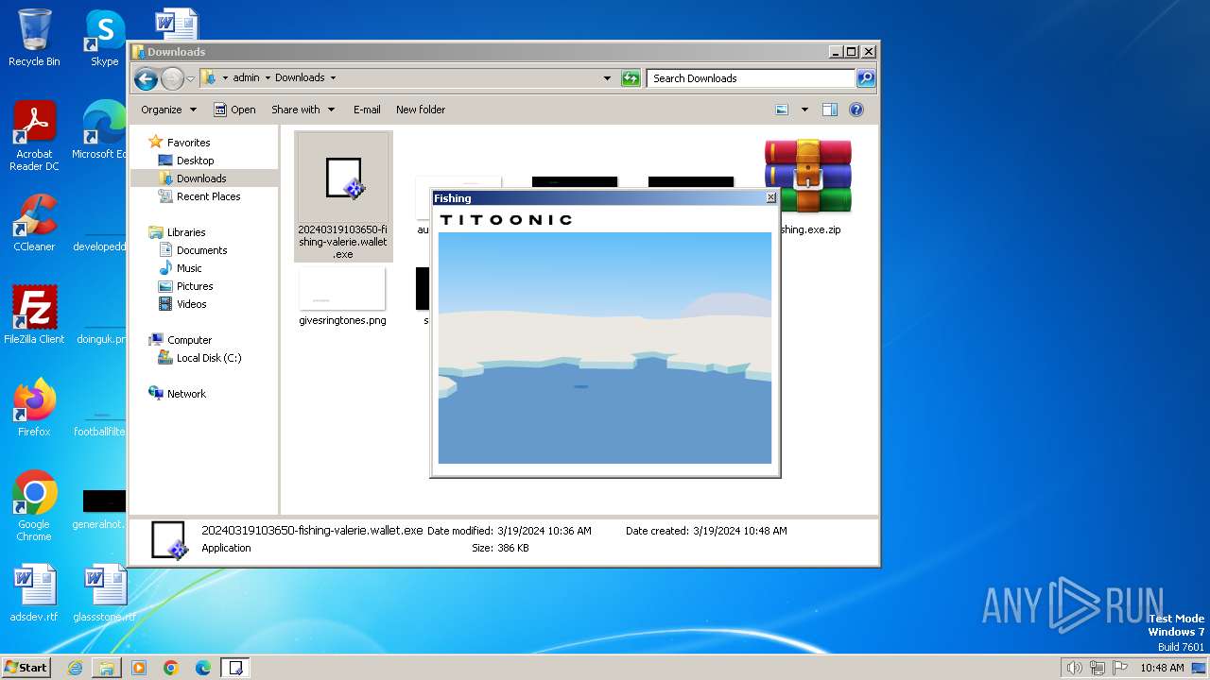Click Downloads in the address breadcrumb
The width and height of the screenshot is (1210, 680).
[x=300, y=78]
